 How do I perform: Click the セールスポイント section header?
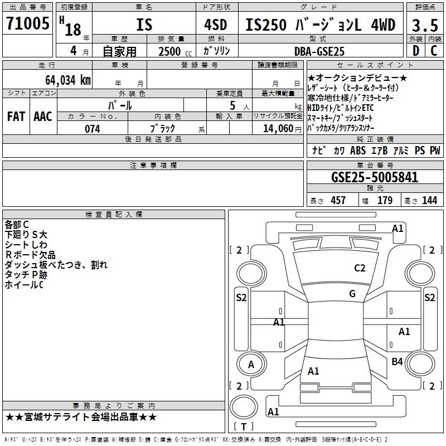tap(375, 65)
